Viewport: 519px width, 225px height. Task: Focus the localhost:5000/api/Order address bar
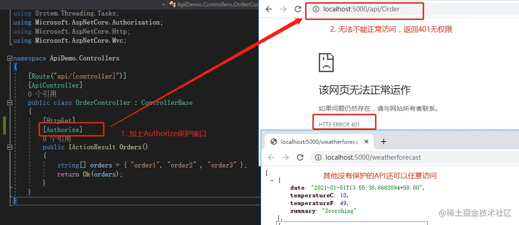click(x=414, y=9)
